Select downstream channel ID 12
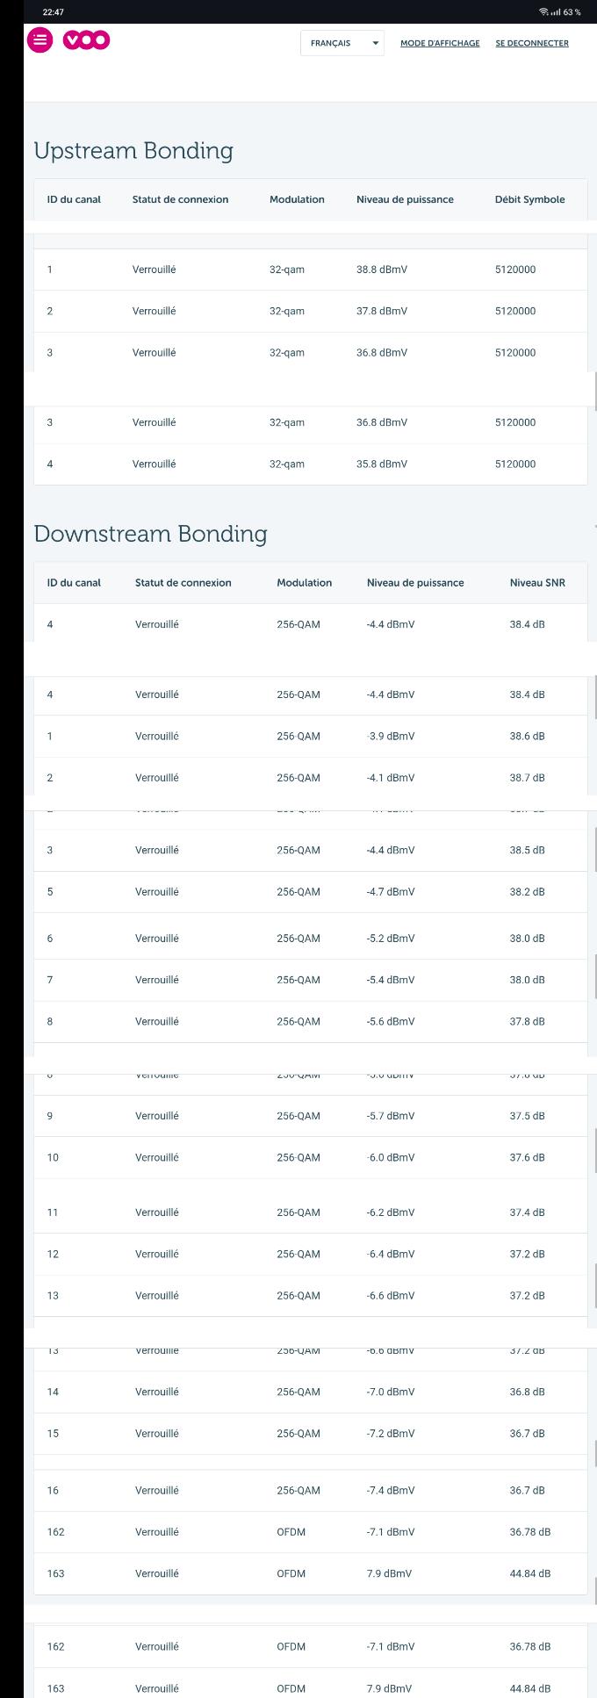The height and width of the screenshot is (1698, 597). tap(53, 1254)
